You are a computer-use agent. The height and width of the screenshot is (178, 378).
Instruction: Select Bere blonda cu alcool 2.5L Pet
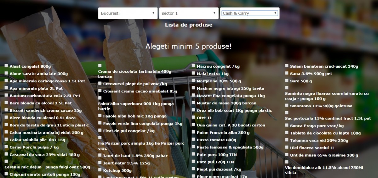coord(6,103)
